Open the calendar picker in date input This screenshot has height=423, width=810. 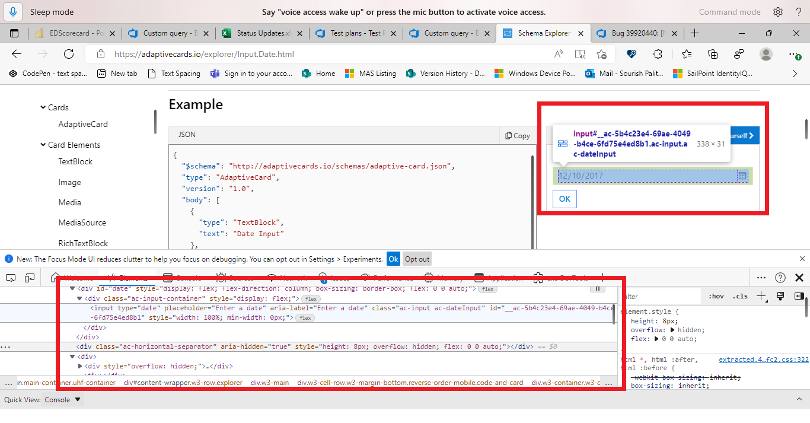[742, 176]
